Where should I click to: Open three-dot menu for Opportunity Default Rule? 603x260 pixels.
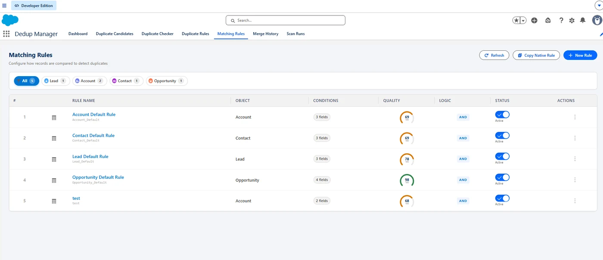click(x=575, y=180)
